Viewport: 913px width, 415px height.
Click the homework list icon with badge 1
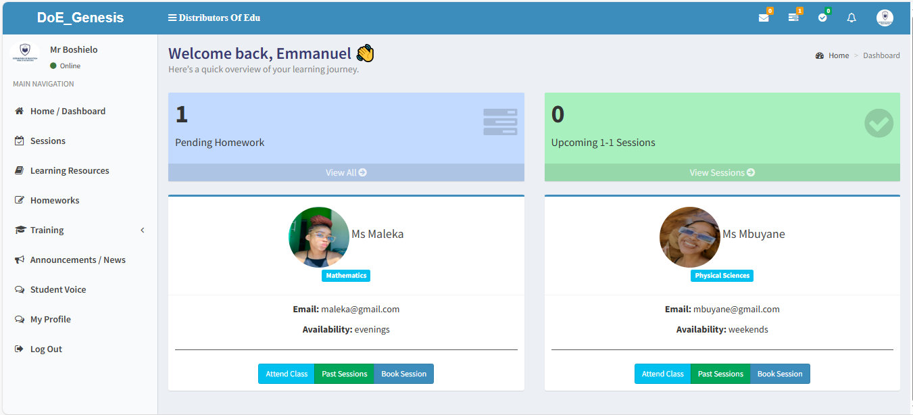tap(793, 18)
